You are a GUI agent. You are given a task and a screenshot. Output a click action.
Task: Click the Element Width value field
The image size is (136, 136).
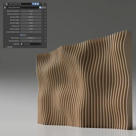pos(31,17)
